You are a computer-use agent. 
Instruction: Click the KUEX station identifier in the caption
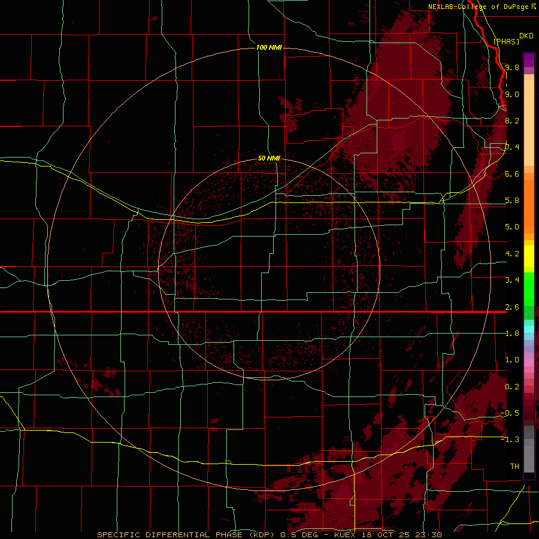coord(346,535)
